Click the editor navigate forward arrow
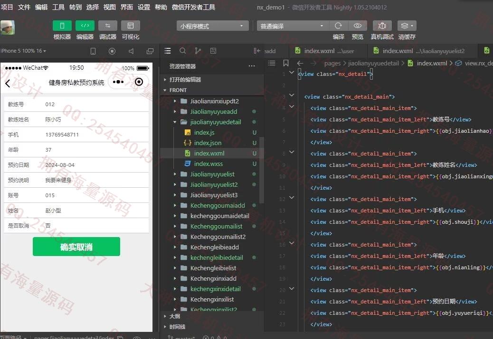This screenshot has width=493, height=339. [313, 63]
